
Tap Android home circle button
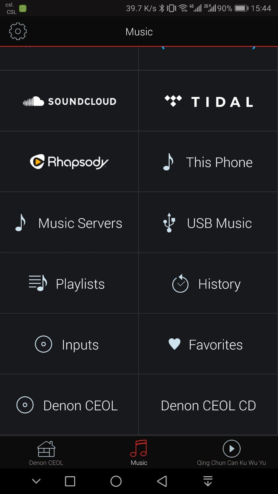(x=116, y=481)
